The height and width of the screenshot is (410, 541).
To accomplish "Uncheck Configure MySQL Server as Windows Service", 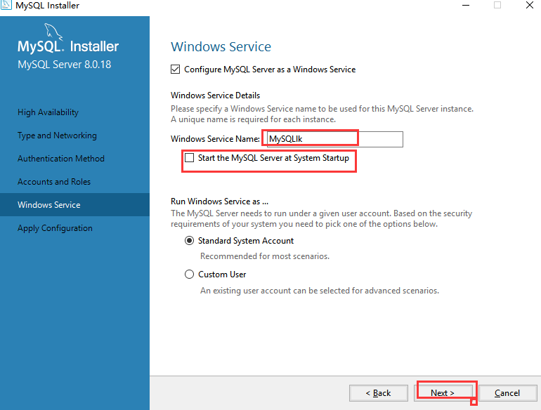I will (175, 70).
